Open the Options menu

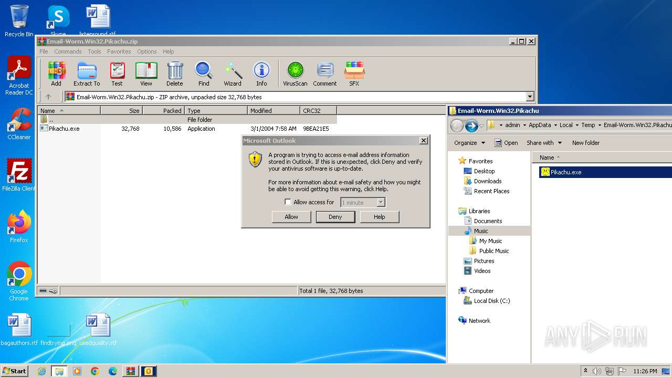pos(147,51)
